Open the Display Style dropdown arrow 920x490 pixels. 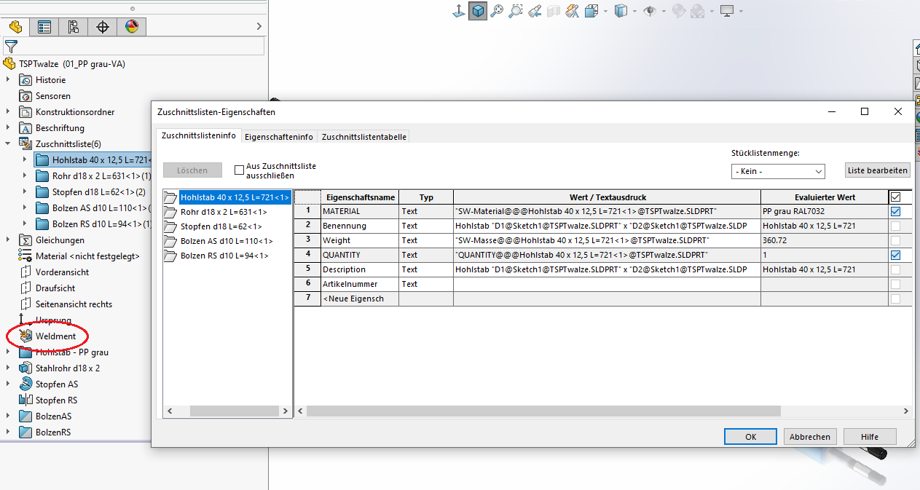tap(634, 12)
